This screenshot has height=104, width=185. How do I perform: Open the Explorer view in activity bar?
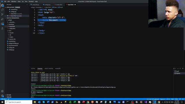(2, 5)
